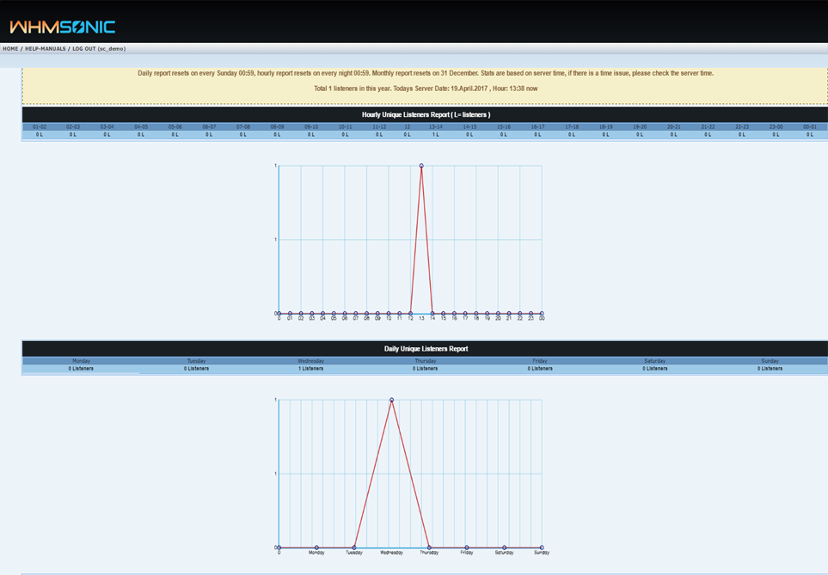Select the Hourly Unique Listeners Report header

426,114
